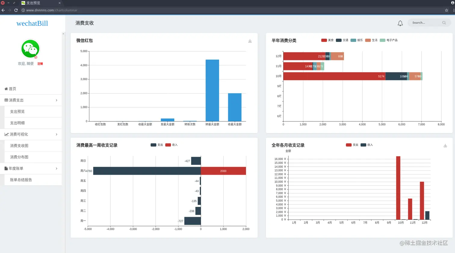Click the 消费支收 page heading
455x253 pixels.
pos(85,23)
